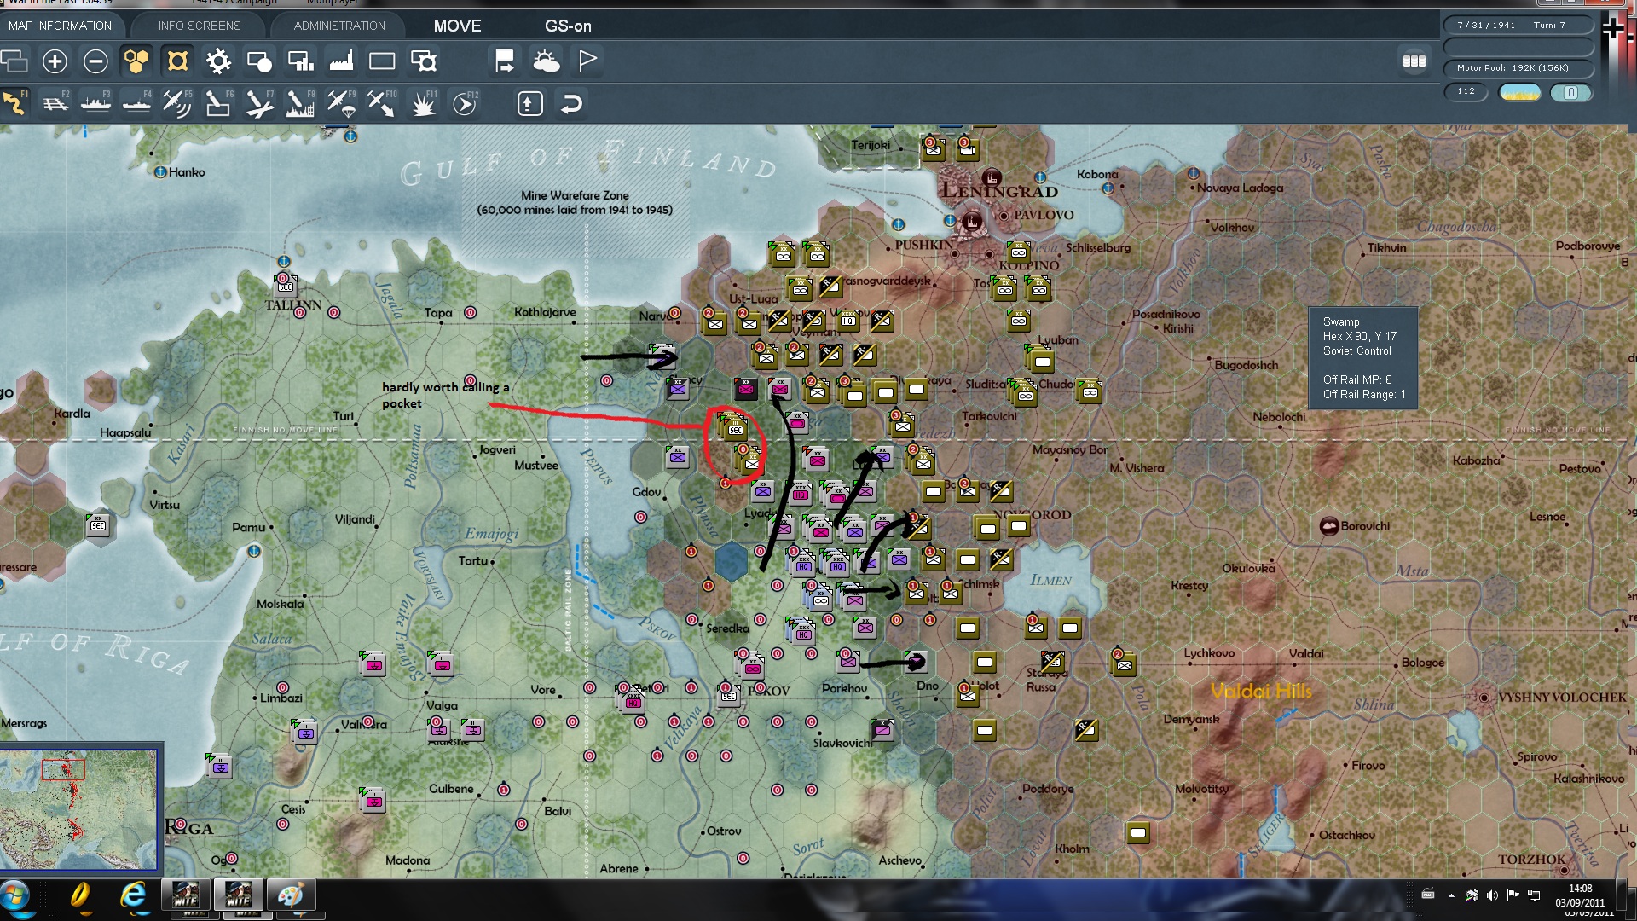
Task: Select the F11 explosion mode icon
Action: point(424,104)
